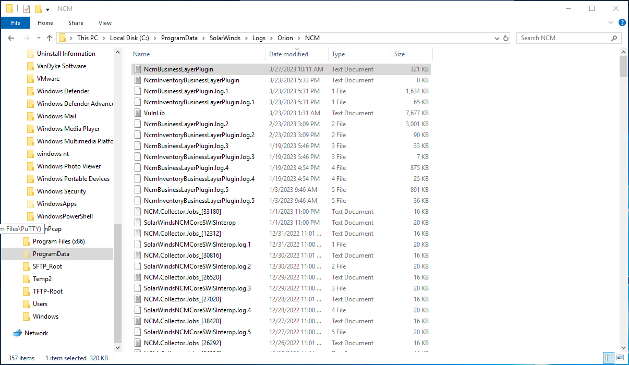Sort by Type column header
Image resolution: width=629 pixels, height=365 pixels.
[x=338, y=54]
